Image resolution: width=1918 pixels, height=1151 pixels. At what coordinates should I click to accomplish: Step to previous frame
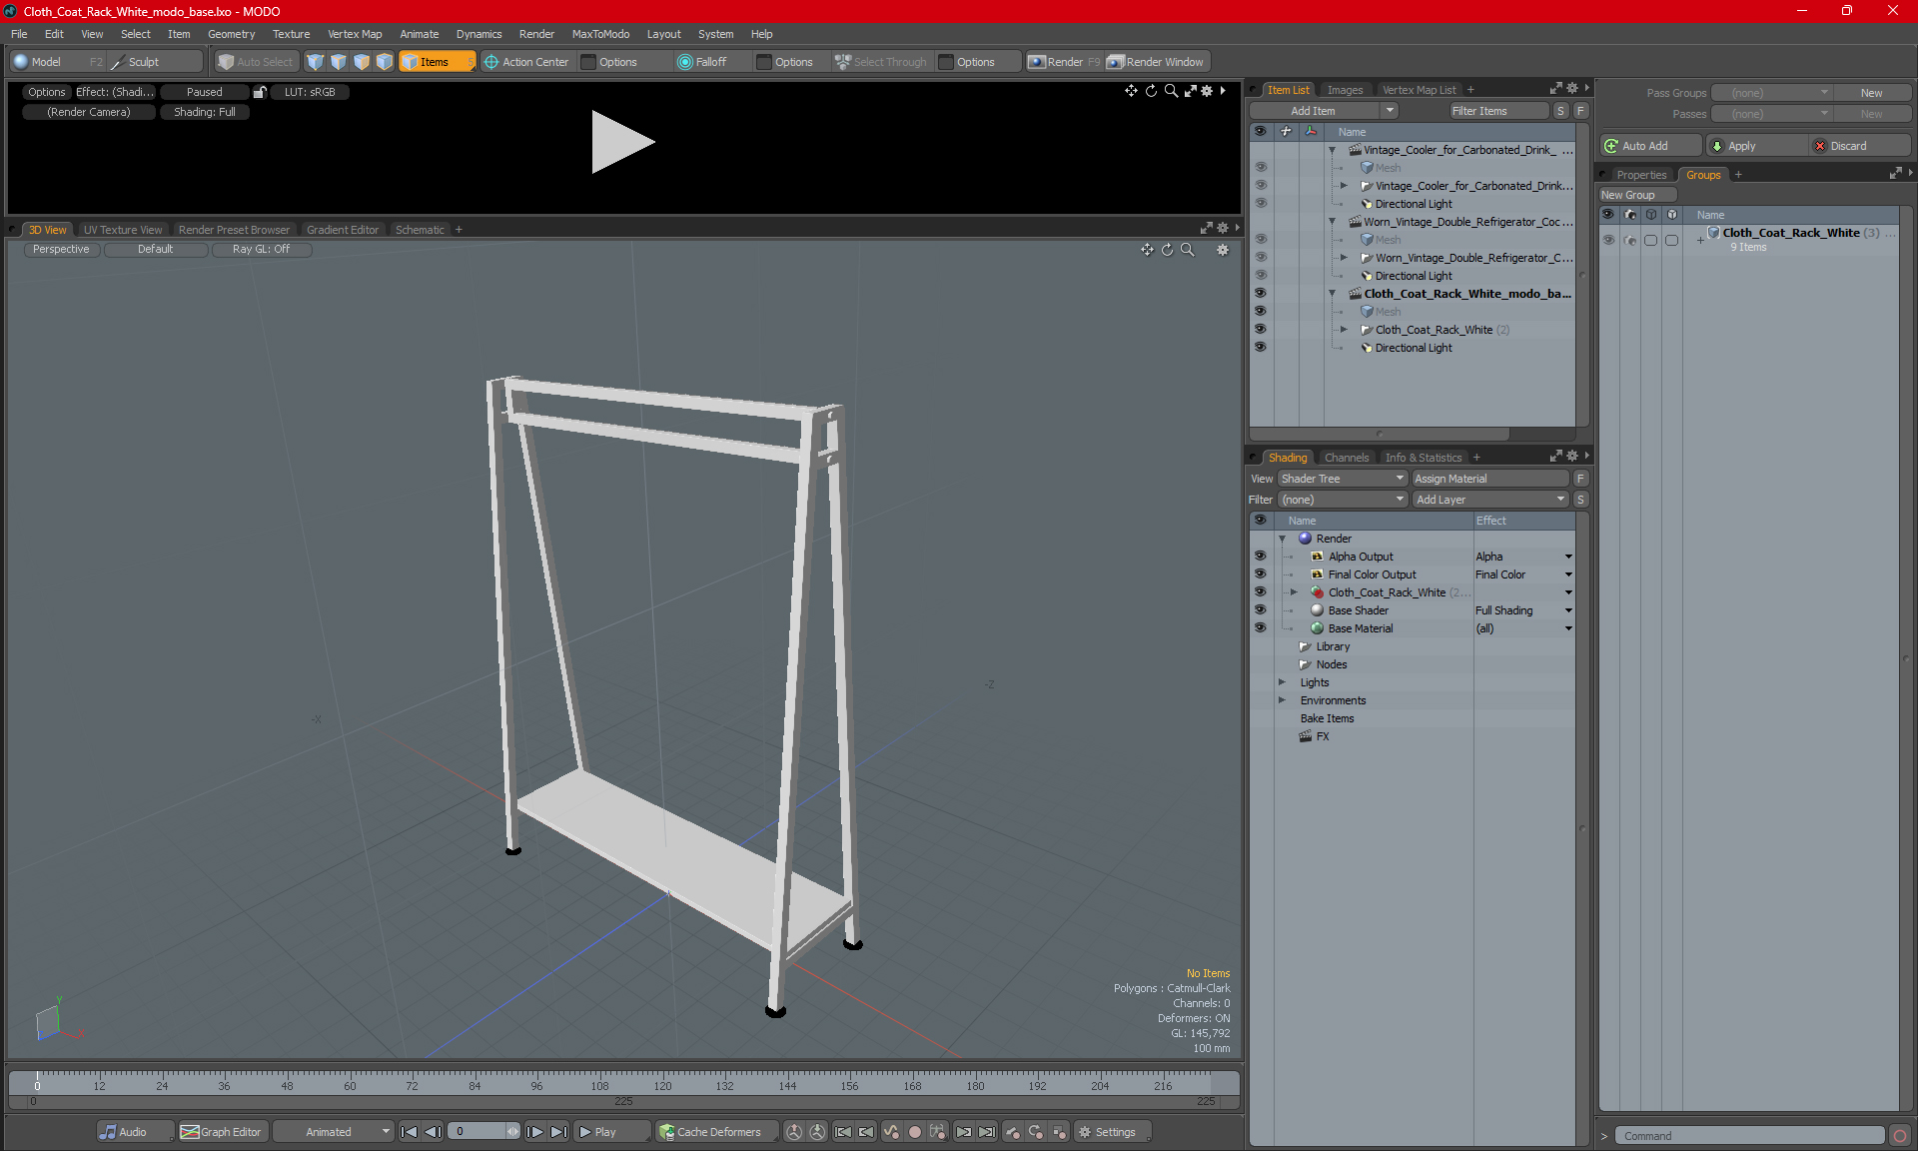tap(433, 1132)
